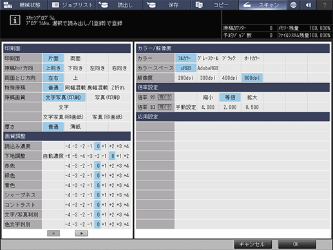Select 縮小 reduce magnification
The image size is (333, 250).
(208, 97)
